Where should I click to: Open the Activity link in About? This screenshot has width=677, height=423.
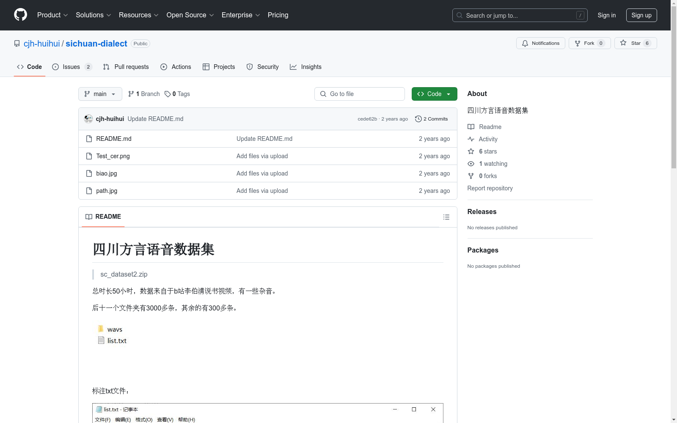point(483,139)
